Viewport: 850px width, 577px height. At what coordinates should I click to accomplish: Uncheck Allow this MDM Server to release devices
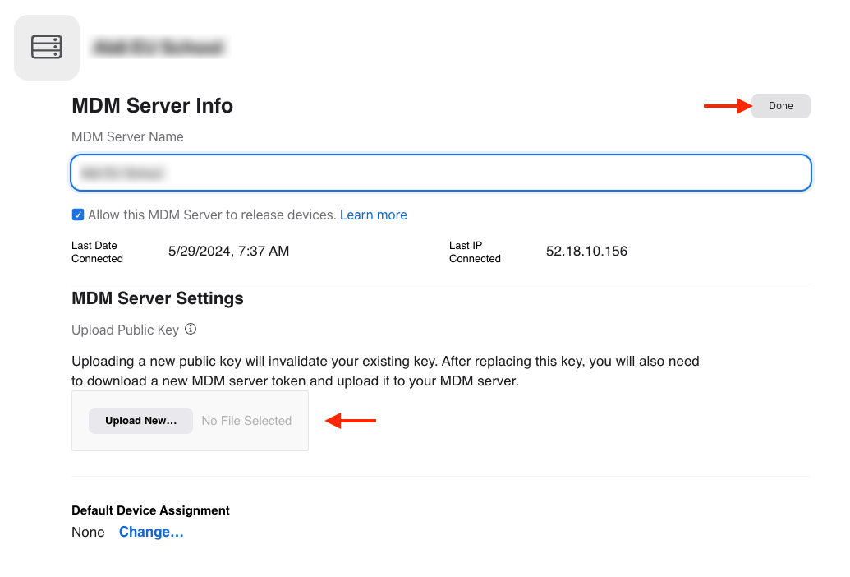pyautogui.click(x=78, y=215)
